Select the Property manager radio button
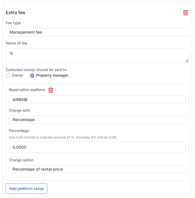This screenshot has height=198, width=195. click(x=32, y=75)
